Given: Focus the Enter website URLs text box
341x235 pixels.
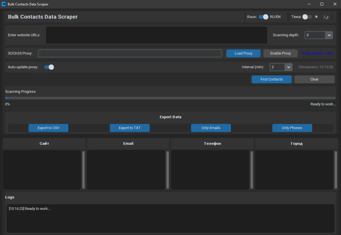Looking at the screenshot, I should coord(156,35).
